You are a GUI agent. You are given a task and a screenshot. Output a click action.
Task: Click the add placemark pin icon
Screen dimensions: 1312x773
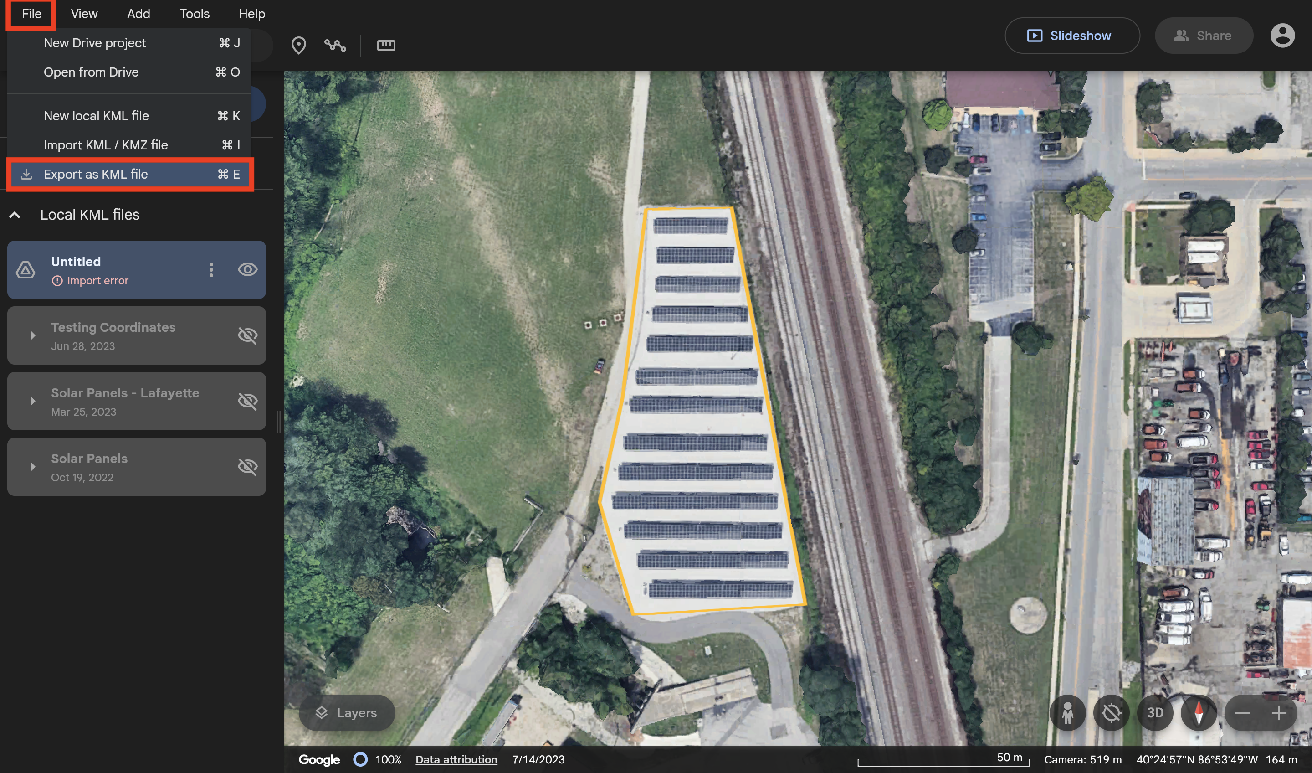point(298,45)
